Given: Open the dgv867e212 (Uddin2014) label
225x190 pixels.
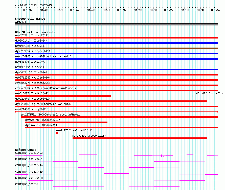Looking at the screenshot, I should 42,125.
